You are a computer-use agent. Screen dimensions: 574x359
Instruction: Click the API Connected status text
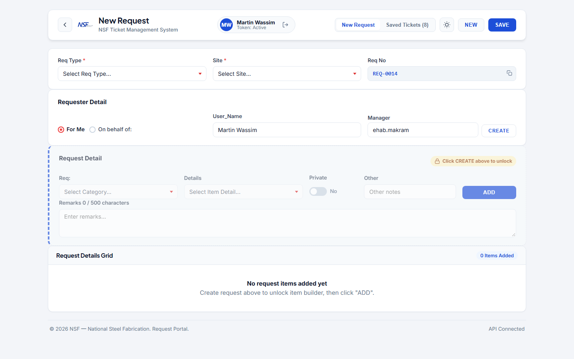(507, 329)
